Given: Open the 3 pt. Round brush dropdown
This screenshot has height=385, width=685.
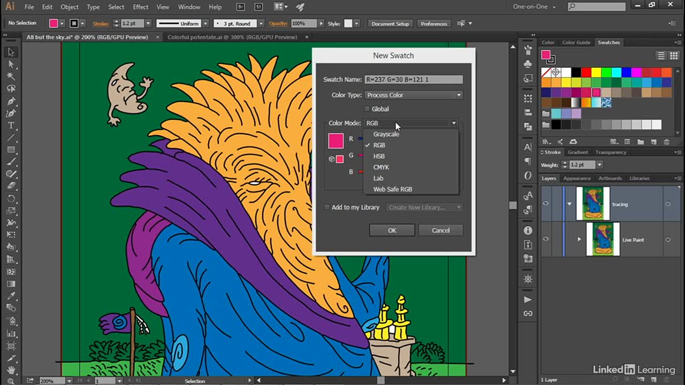Looking at the screenshot, I should pyautogui.click(x=261, y=24).
